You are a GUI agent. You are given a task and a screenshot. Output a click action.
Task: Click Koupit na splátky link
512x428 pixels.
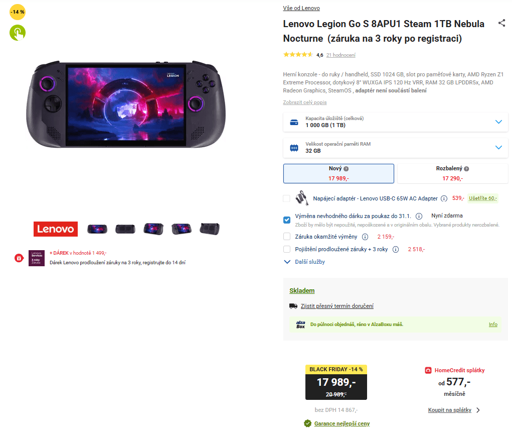[450, 410]
